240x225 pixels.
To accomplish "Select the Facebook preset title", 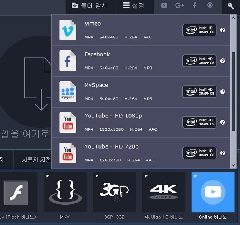I will [x=97, y=54].
